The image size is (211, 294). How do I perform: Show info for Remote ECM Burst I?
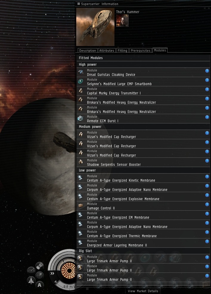207,117
